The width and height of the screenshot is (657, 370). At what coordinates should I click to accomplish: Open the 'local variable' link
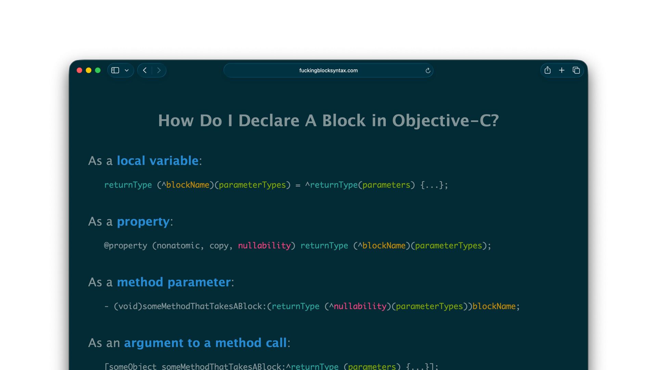[x=157, y=161]
